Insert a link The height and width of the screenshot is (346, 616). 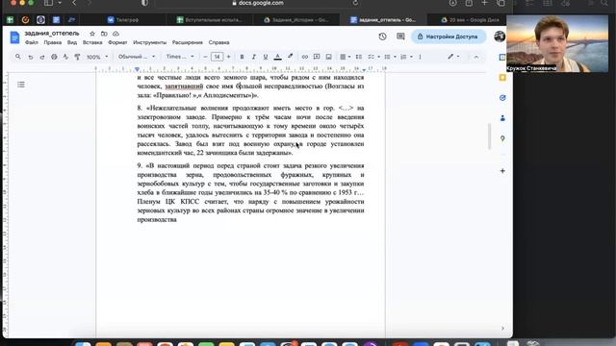click(304, 57)
